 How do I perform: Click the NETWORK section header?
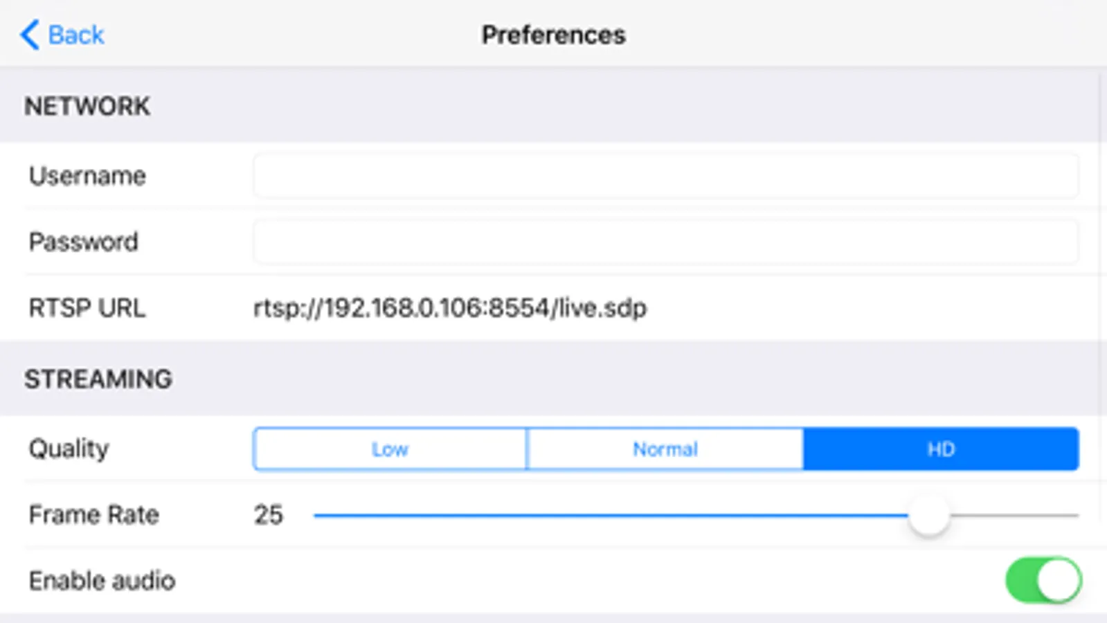point(87,107)
